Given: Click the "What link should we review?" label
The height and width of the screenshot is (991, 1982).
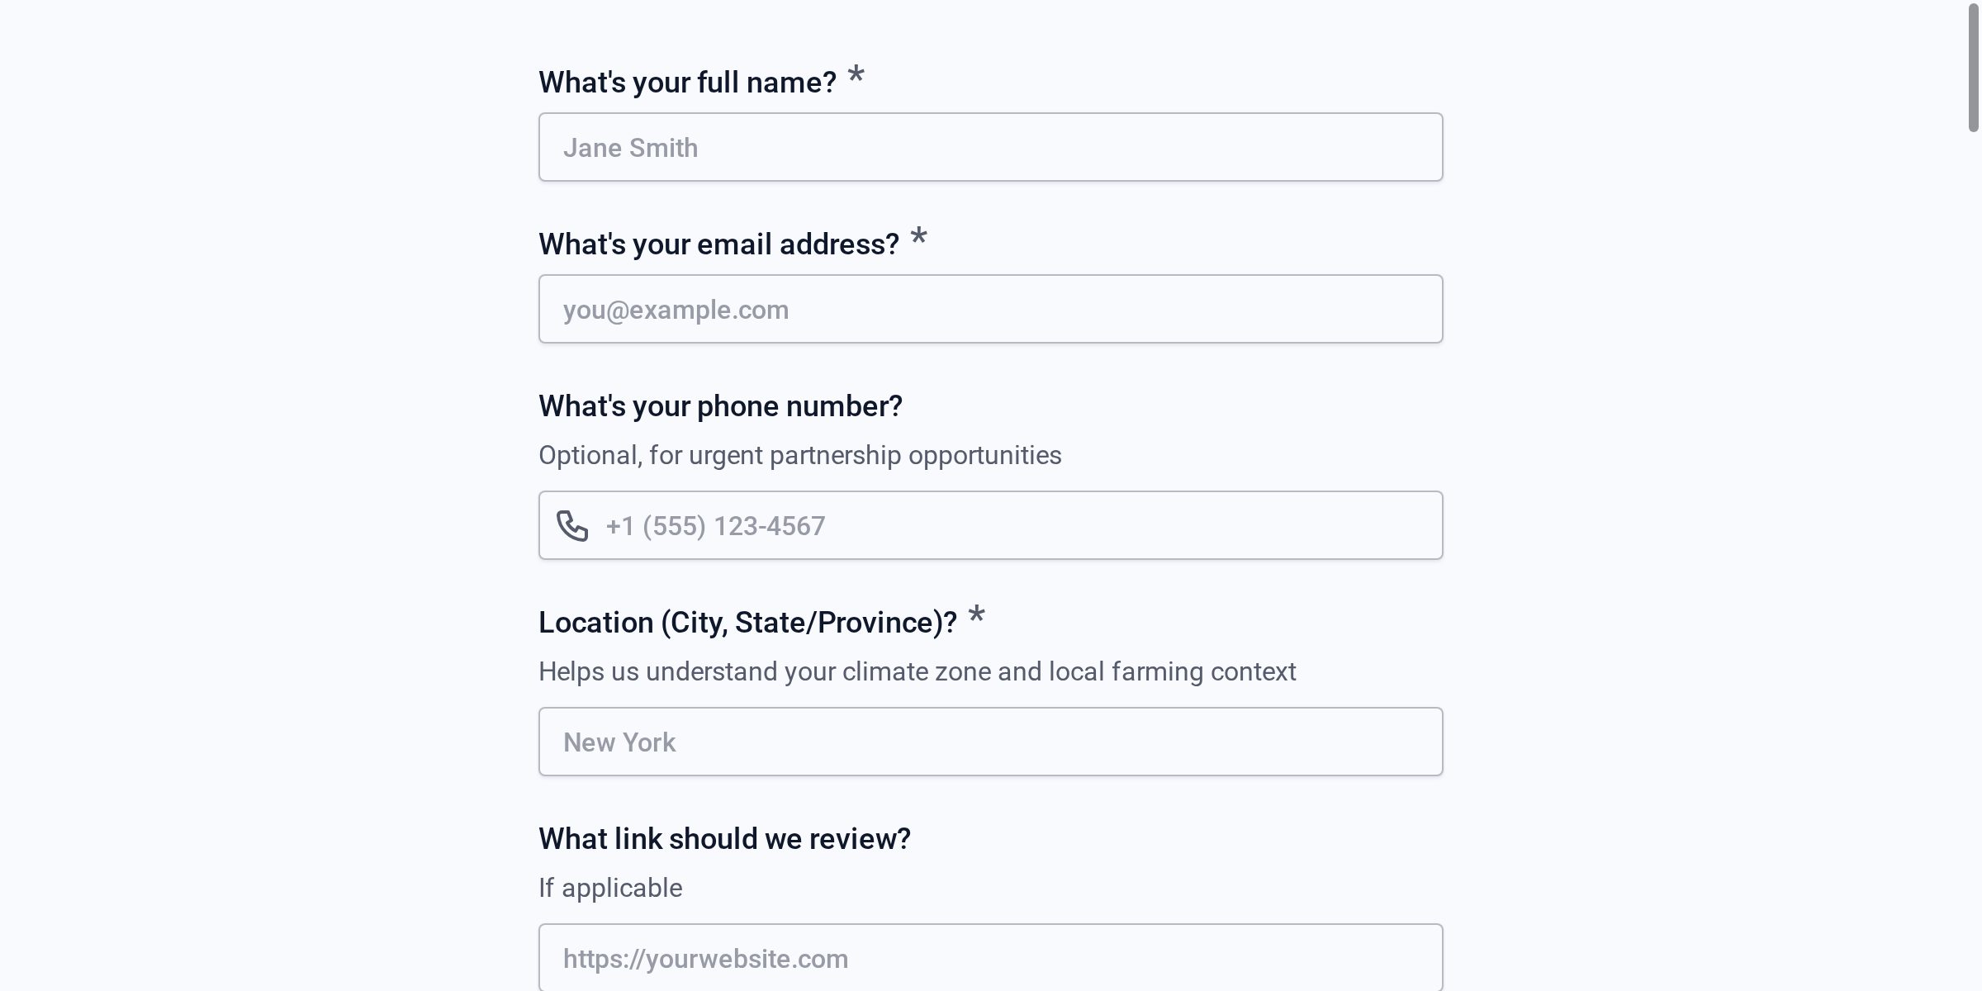Looking at the screenshot, I should (724, 839).
